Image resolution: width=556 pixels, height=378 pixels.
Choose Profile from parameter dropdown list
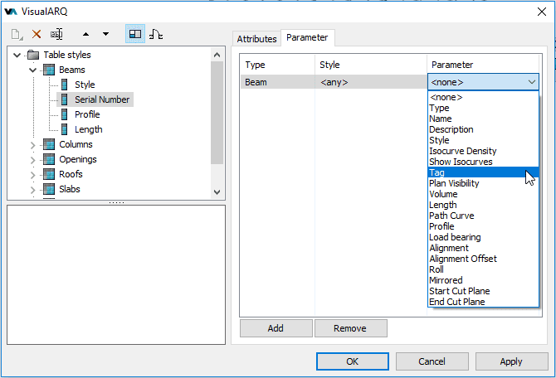click(x=483, y=226)
